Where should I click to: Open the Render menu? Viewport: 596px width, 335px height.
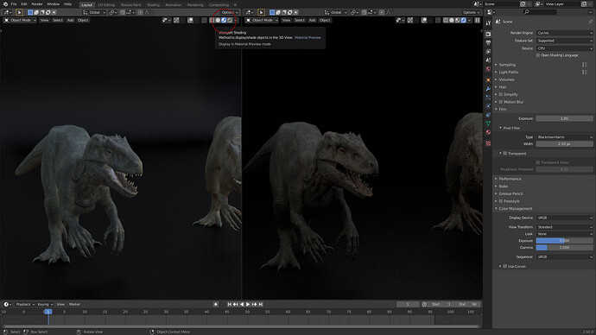click(37, 4)
